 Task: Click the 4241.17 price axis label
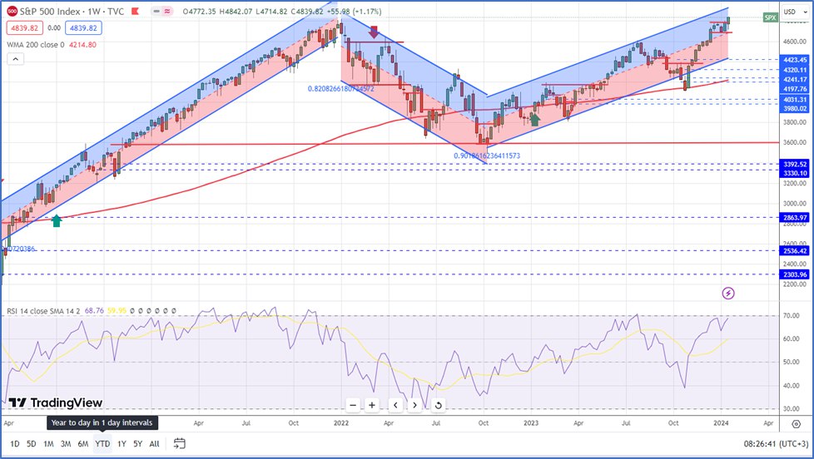click(795, 79)
